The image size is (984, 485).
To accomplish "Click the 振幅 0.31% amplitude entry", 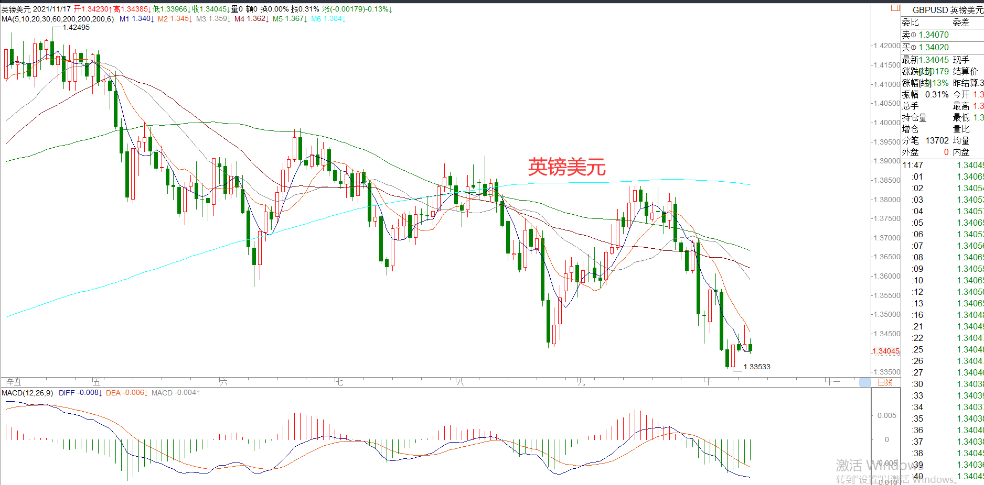I will point(925,94).
